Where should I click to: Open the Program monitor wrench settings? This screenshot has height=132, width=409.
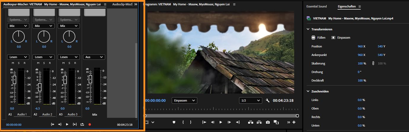[268, 101]
